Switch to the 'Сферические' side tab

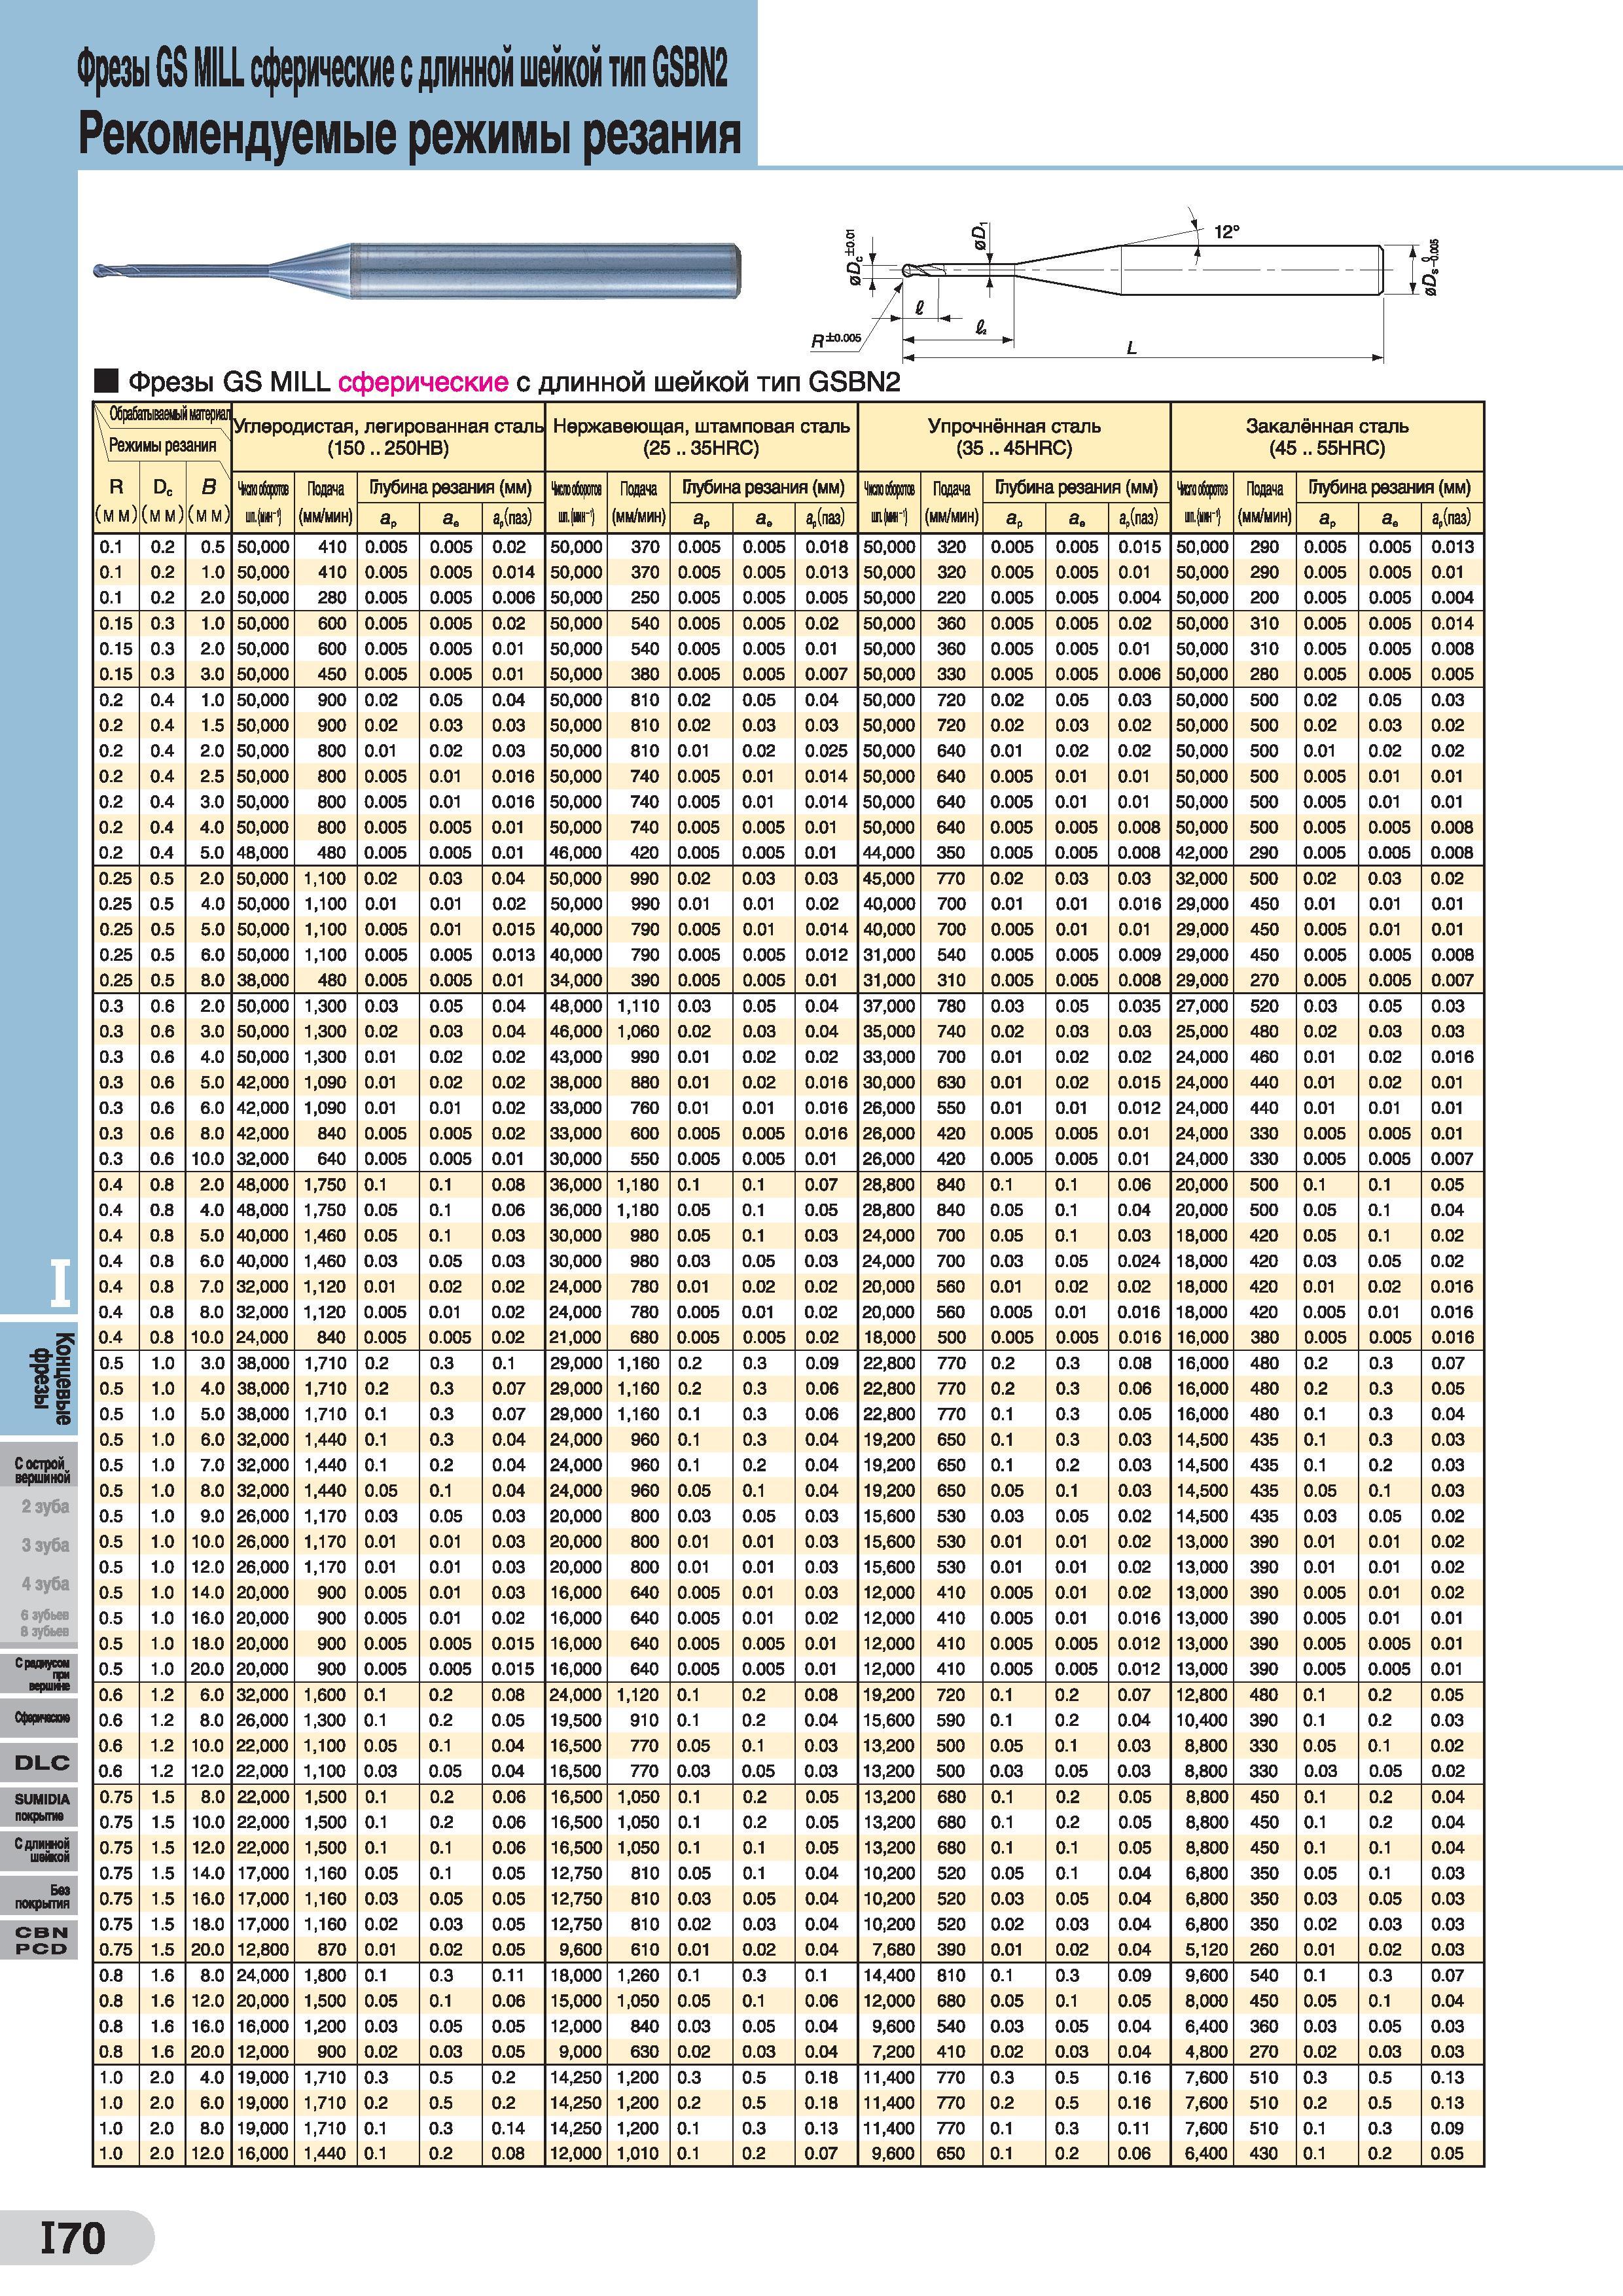coord(39,1717)
